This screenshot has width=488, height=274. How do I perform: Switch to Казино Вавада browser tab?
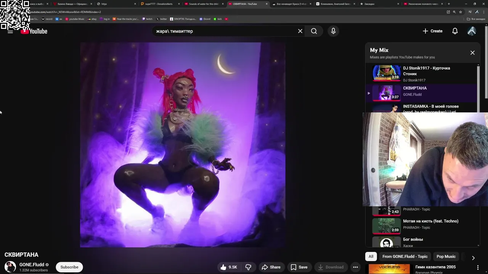[72, 4]
